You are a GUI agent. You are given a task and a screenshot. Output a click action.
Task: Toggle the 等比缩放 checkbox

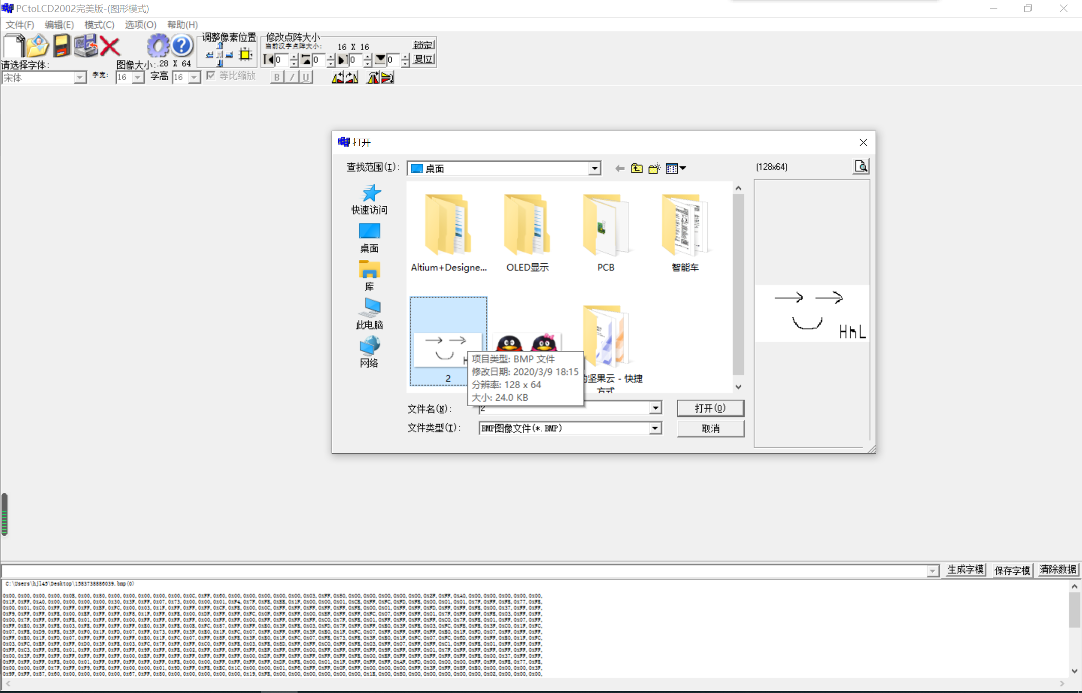(211, 76)
